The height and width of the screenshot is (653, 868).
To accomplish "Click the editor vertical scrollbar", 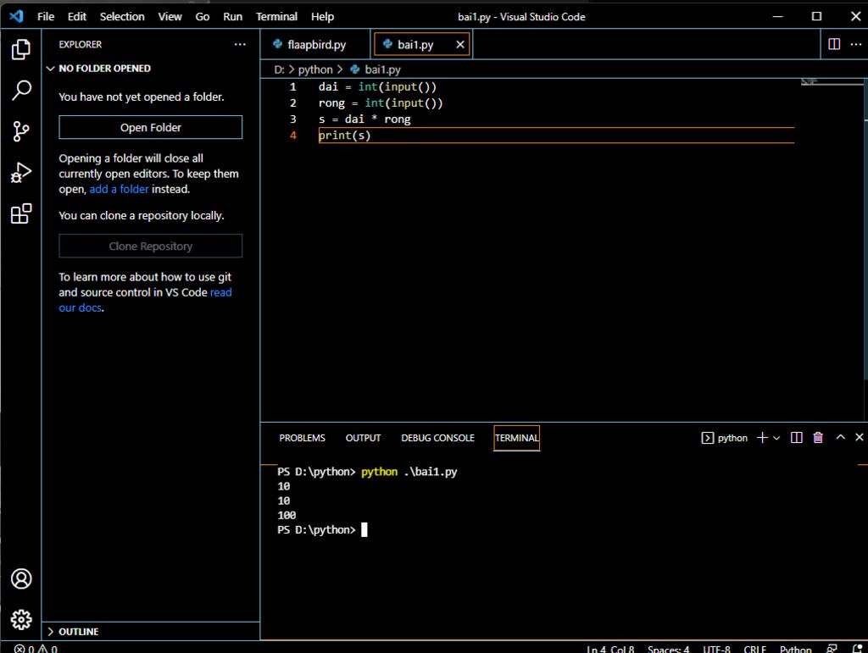I will tap(865, 230).
